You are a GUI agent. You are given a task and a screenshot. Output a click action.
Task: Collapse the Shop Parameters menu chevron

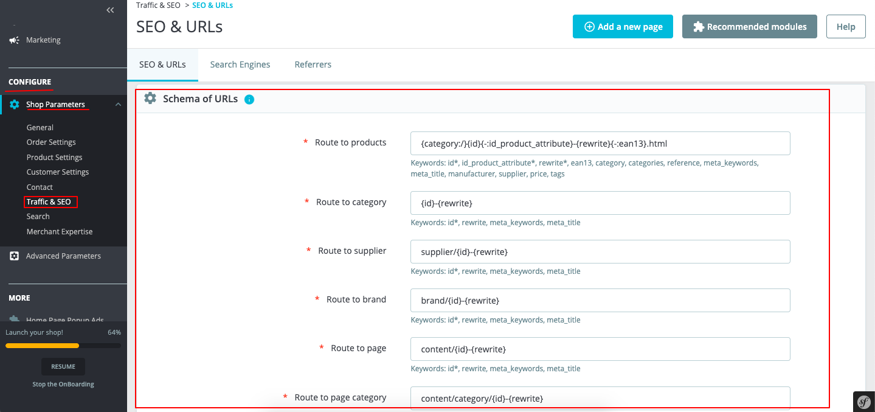click(x=118, y=105)
